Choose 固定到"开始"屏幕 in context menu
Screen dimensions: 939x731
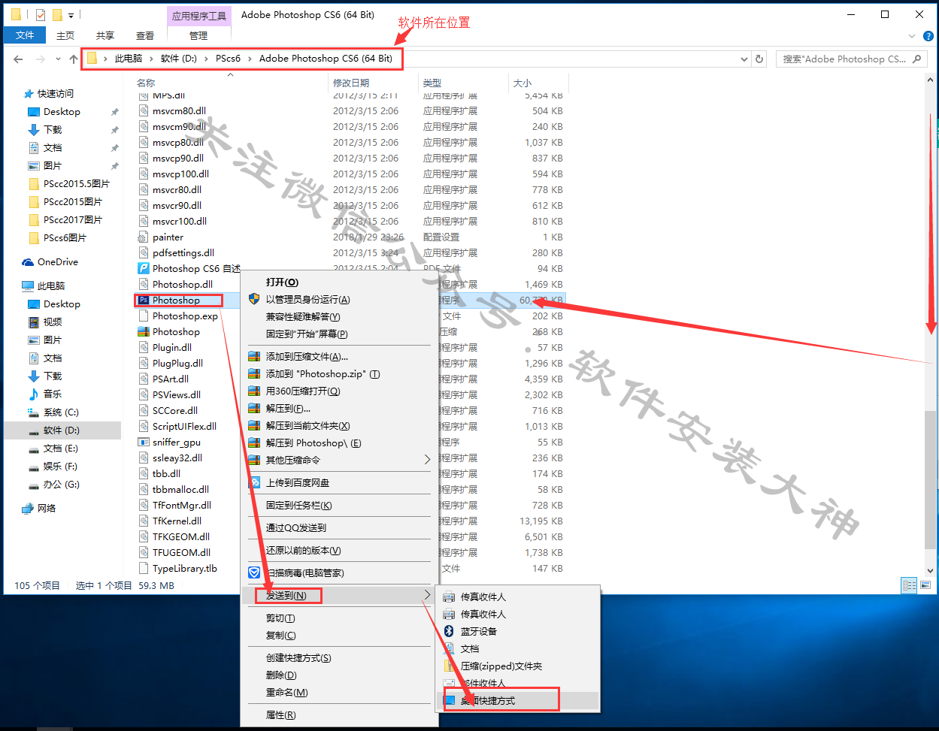pyautogui.click(x=339, y=334)
